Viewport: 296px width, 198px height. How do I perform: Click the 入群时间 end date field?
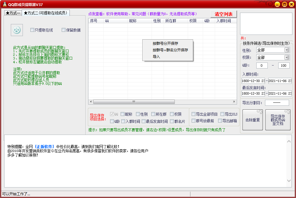tap(280, 81)
